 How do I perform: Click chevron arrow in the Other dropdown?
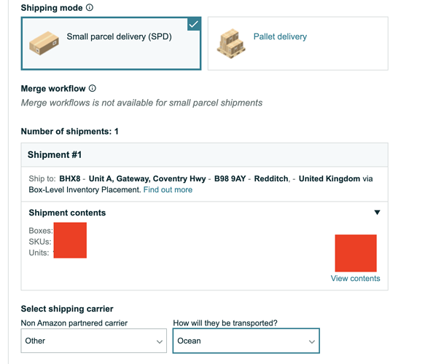point(160,341)
